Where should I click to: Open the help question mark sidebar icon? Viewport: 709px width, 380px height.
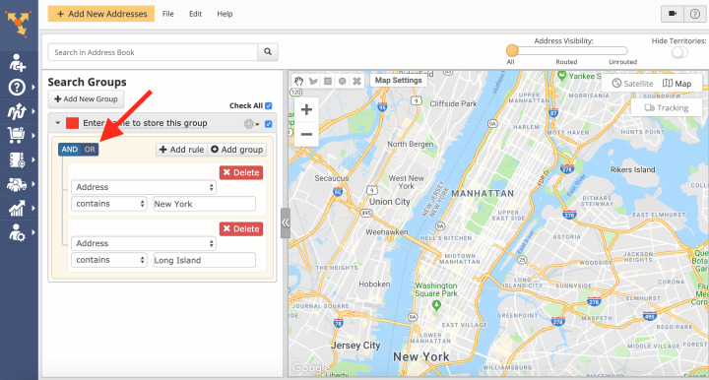(x=17, y=87)
